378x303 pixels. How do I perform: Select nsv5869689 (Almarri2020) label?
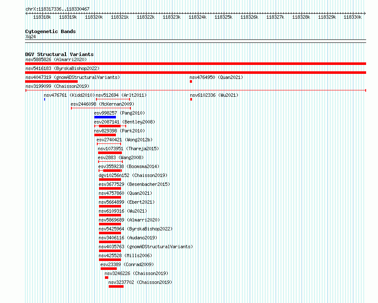tap(129, 220)
